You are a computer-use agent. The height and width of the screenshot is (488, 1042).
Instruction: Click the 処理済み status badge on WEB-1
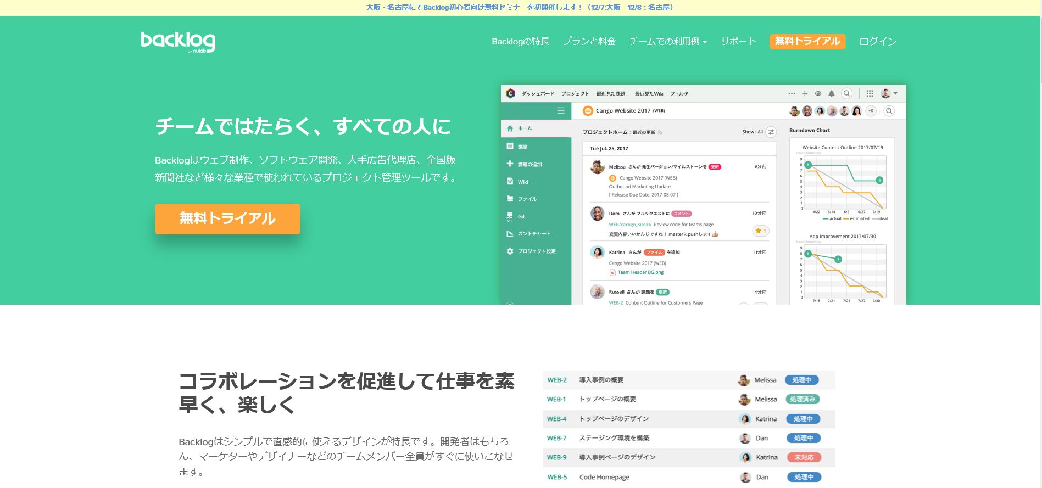[803, 399]
